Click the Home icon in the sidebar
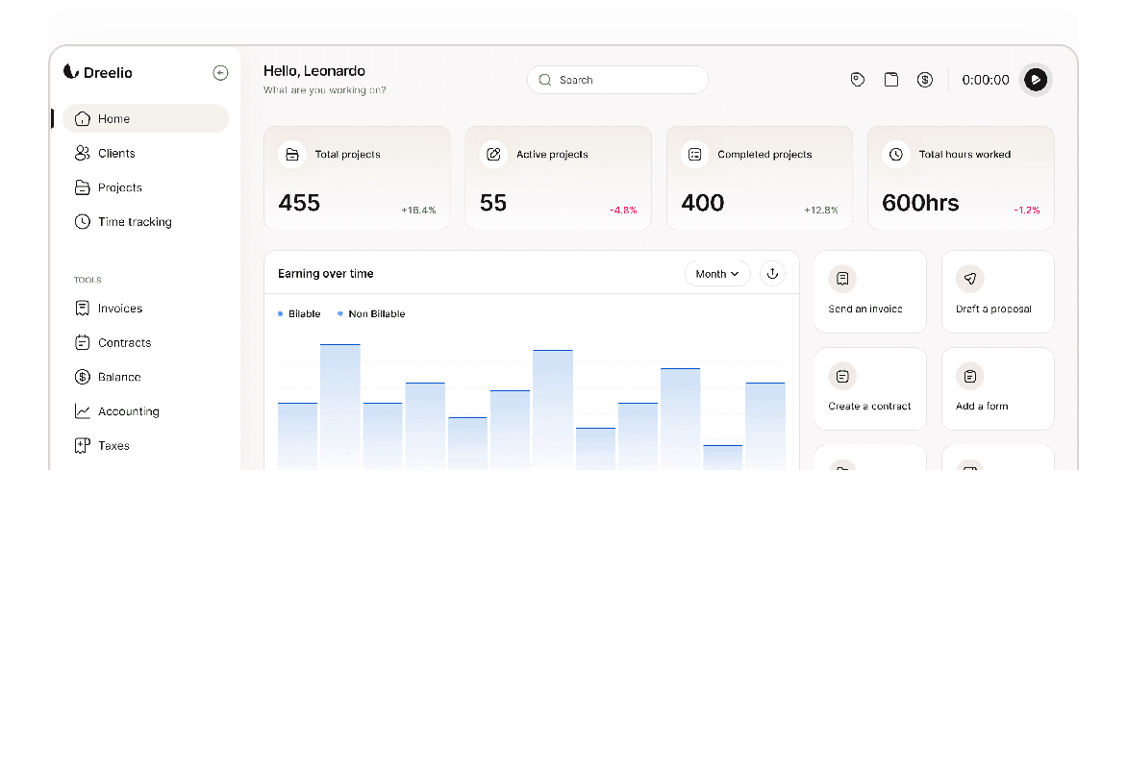Screen dimensions: 1127x769 (83, 118)
